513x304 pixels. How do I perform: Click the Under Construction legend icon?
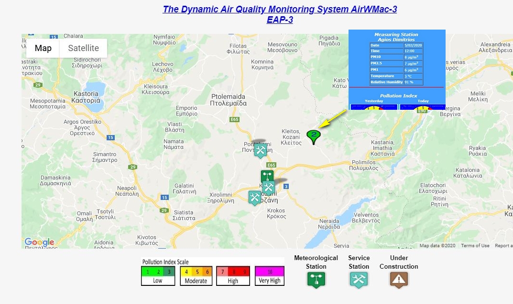398,280
